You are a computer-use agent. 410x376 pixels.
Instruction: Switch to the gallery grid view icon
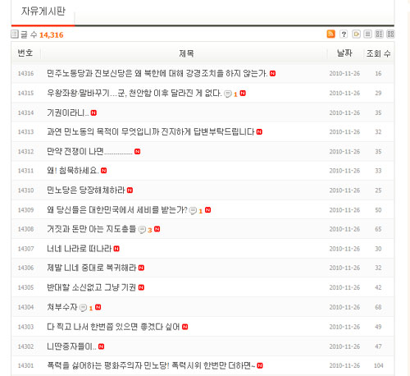(x=390, y=34)
